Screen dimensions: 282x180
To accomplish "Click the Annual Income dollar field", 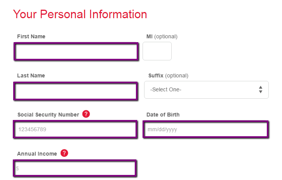I will (75, 168).
